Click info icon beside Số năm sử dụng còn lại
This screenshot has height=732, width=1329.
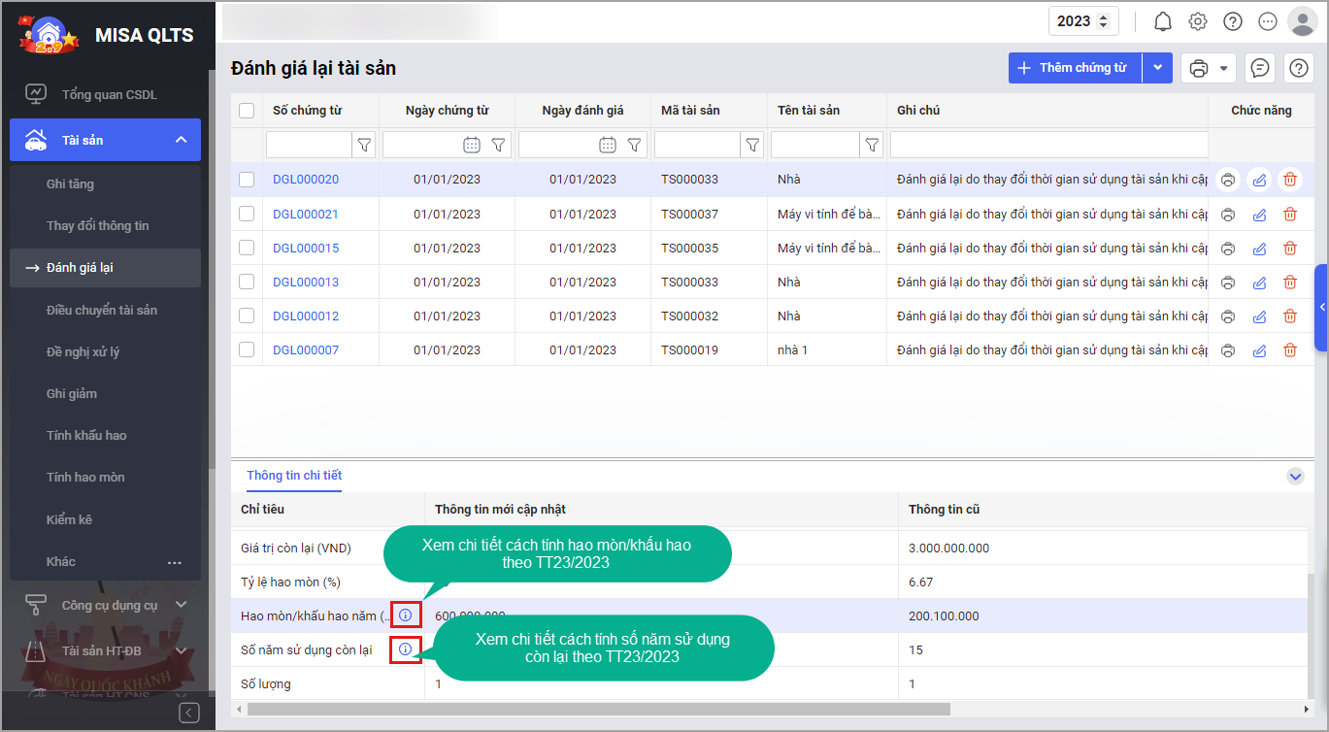[406, 649]
